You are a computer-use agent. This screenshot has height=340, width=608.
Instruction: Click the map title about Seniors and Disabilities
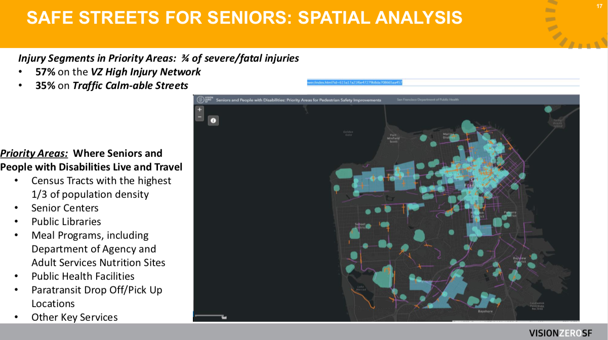tap(298, 100)
